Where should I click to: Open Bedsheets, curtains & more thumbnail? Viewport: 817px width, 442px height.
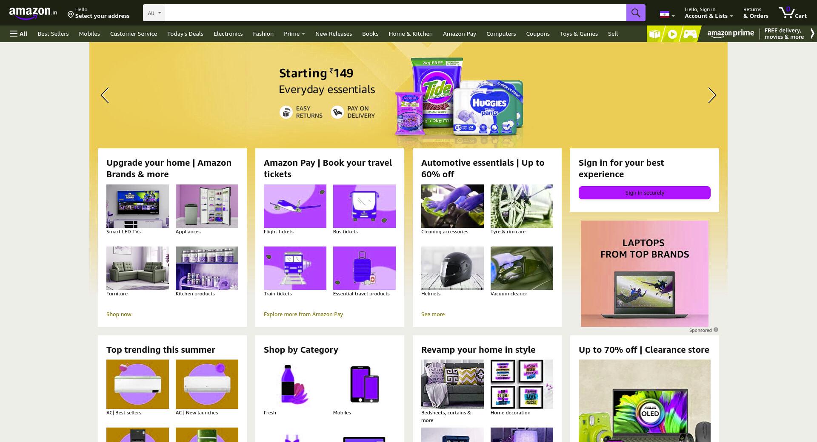452,384
